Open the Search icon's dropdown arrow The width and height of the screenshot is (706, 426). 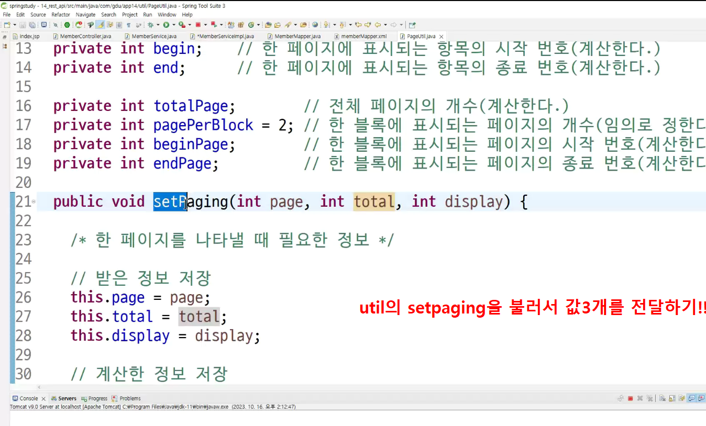point(295,25)
